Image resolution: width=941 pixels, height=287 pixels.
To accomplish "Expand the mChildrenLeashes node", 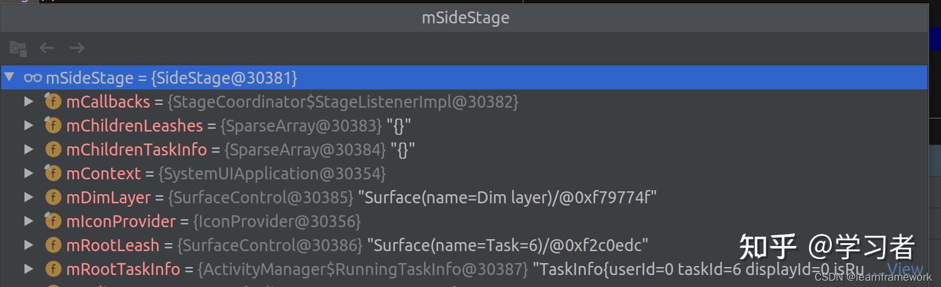I will tap(28, 126).
